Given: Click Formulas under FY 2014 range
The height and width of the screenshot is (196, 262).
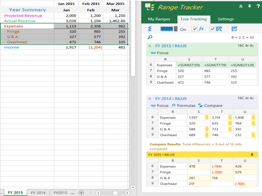Looking at the screenshot, I should 184,106.
